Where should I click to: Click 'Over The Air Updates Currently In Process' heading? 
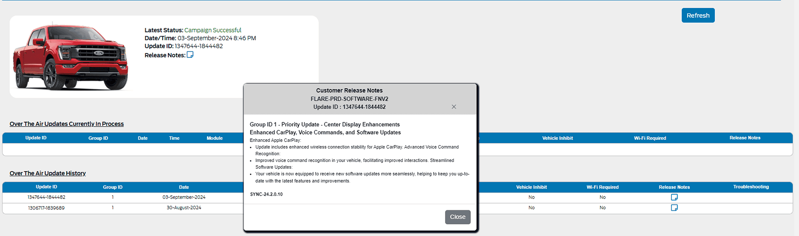coord(66,124)
